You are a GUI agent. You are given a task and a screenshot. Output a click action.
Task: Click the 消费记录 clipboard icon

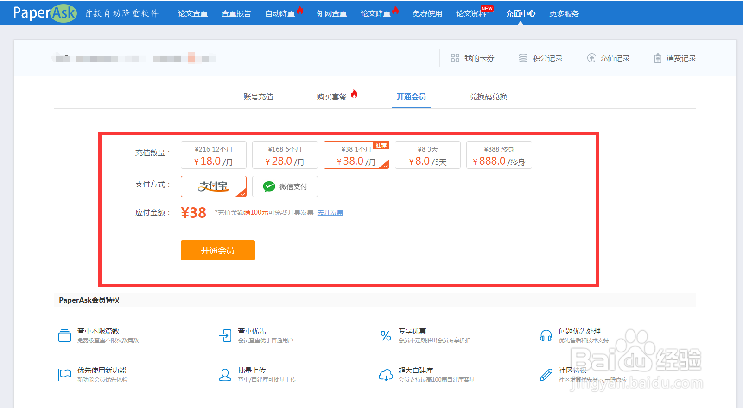coord(658,58)
